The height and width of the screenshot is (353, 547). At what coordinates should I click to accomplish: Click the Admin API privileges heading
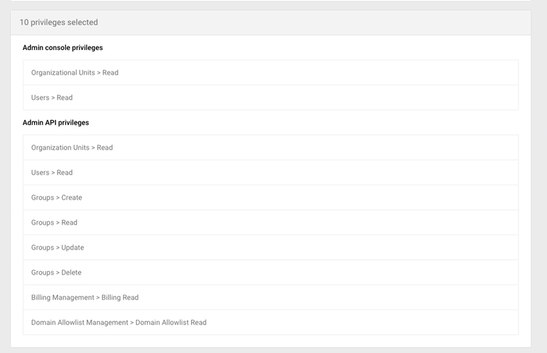[x=56, y=123]
